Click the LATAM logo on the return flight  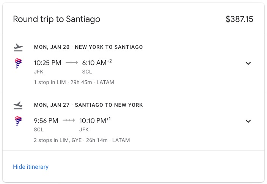click(x=18, y=121)
